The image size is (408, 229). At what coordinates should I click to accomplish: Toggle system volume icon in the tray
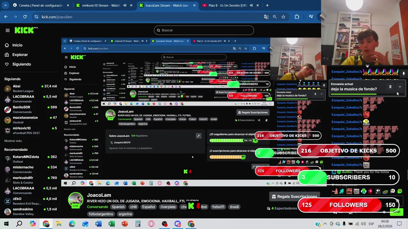click(363, 224)
